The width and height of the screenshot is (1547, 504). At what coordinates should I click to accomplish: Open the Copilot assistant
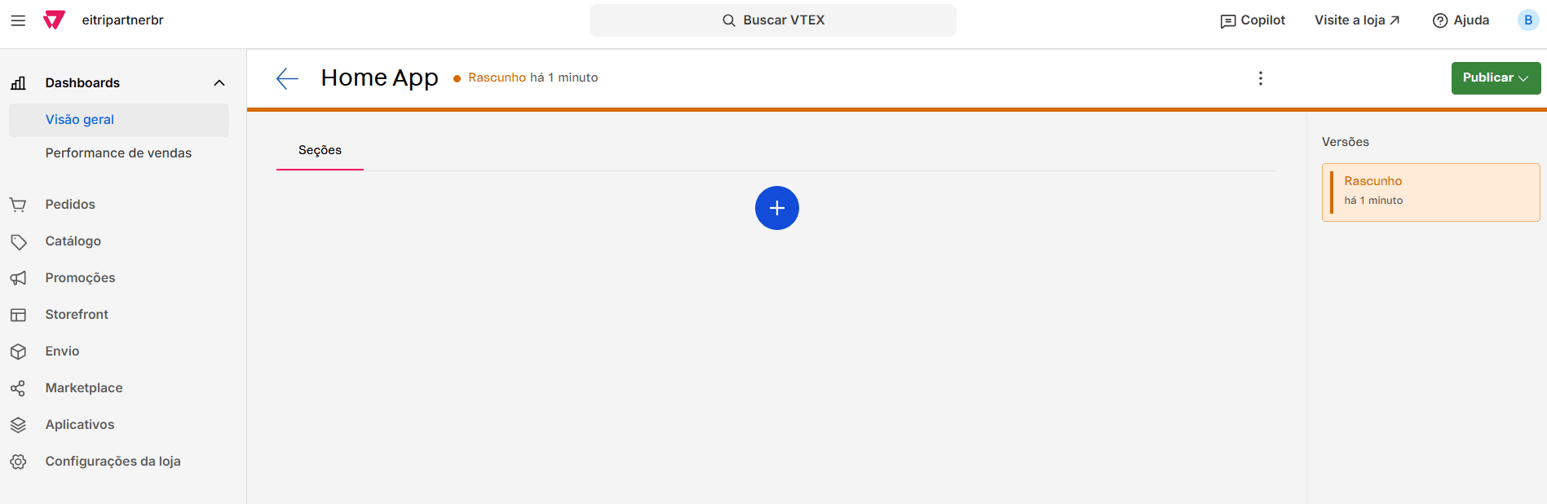coord(1253,20)
